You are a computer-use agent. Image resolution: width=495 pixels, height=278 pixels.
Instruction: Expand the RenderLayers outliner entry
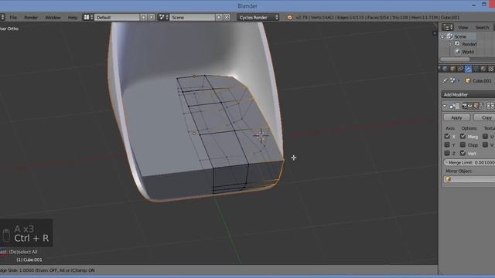[450, 44]
